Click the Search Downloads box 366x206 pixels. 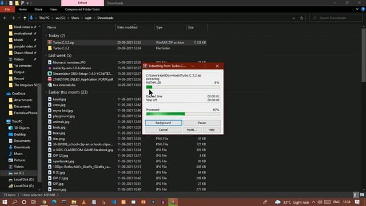pos(336,18)
